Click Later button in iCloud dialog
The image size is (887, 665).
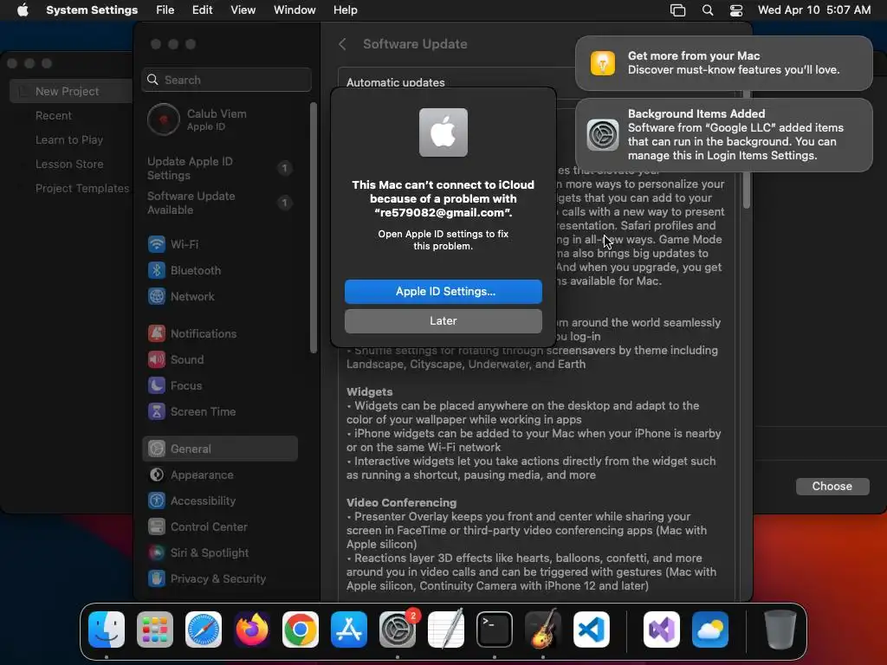(x=443, y=321)
